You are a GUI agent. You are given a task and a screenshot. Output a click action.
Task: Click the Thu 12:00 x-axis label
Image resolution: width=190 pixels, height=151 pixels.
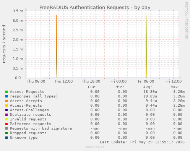pos(63,81)
